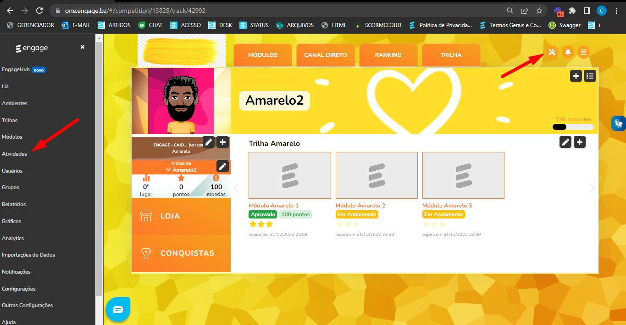Image resolution: width=626 pixels, height=325 pixels.
Task: Share this page from the address bar
Action: point(525,10)
